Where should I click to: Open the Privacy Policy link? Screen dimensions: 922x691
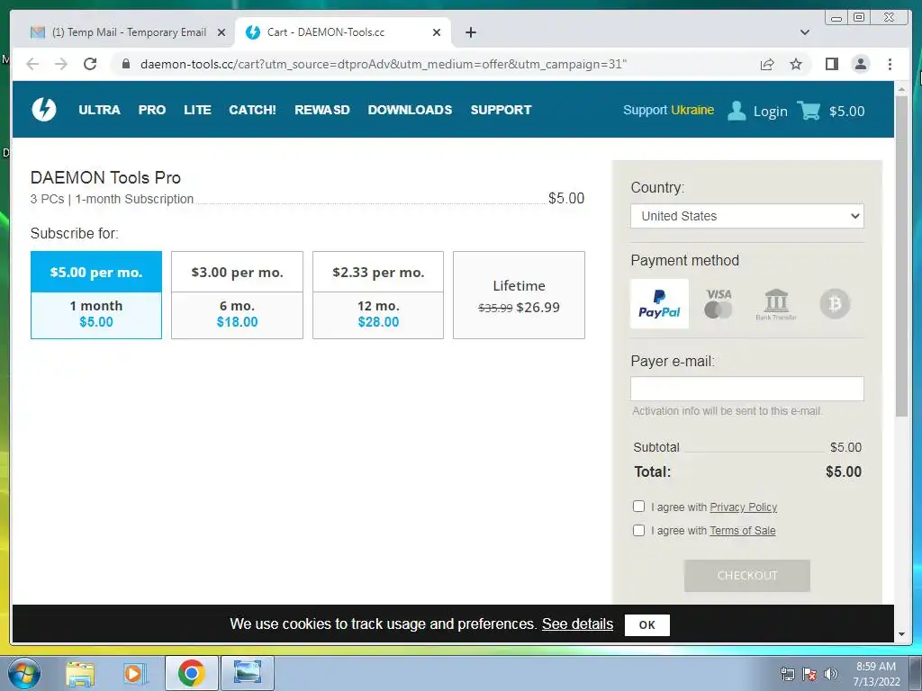743,507
